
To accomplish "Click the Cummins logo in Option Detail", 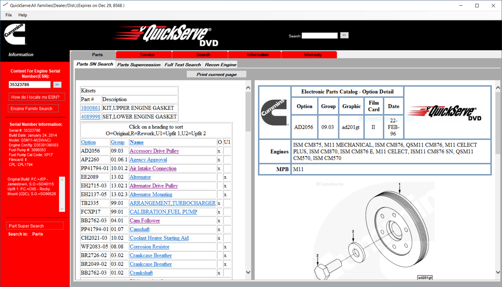I will 274,113.
